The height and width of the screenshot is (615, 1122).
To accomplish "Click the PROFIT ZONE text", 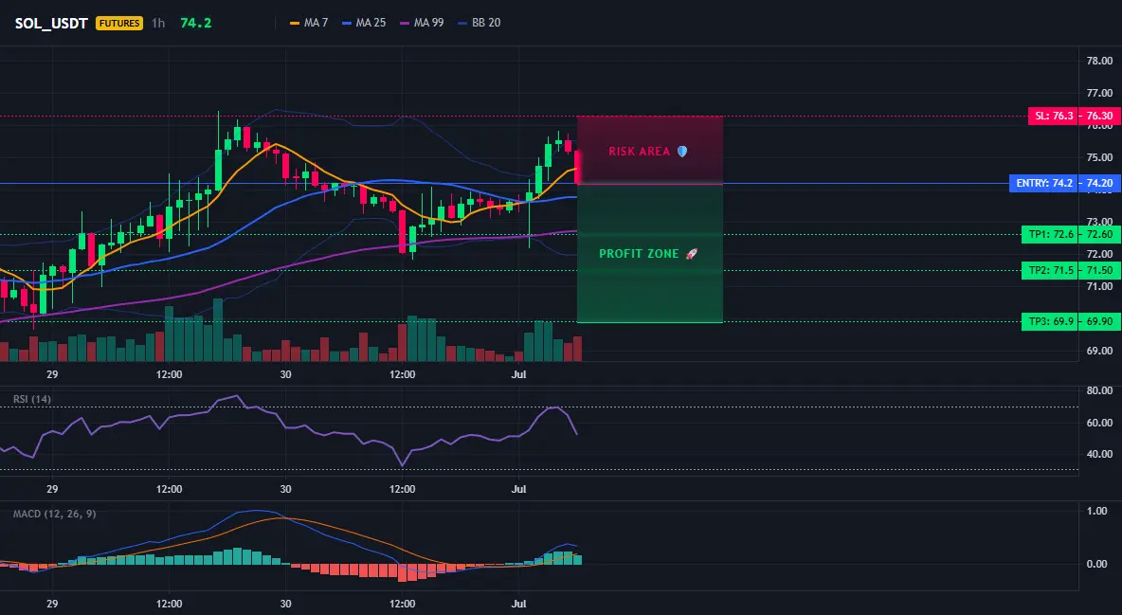I will pos(639,253).
